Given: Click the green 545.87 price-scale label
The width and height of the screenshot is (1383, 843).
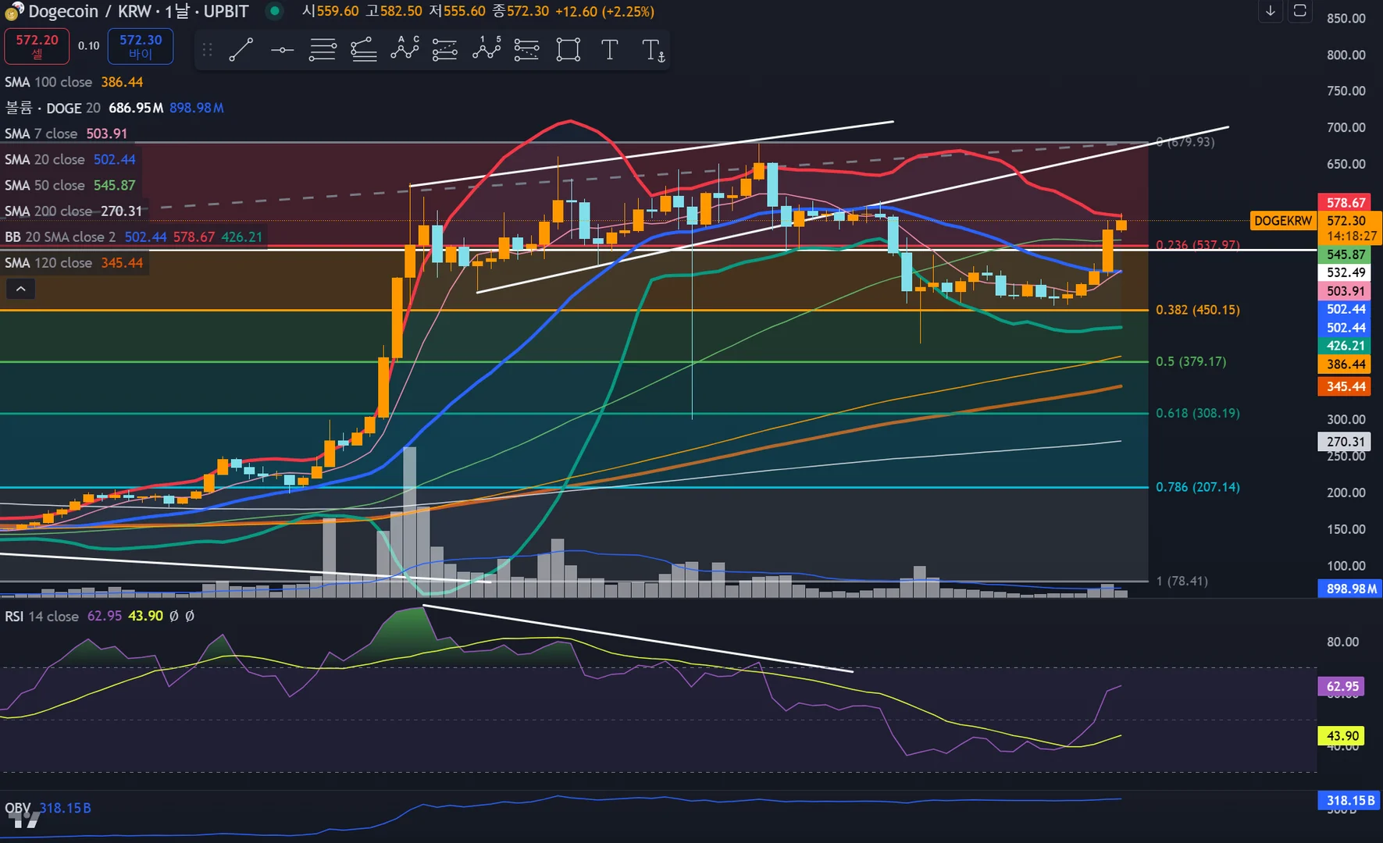Looking at the screenshot, I should [x=1346, y=254].
